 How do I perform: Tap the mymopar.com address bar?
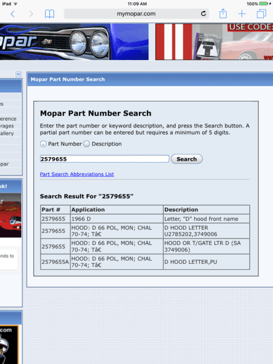click(136, 14)
